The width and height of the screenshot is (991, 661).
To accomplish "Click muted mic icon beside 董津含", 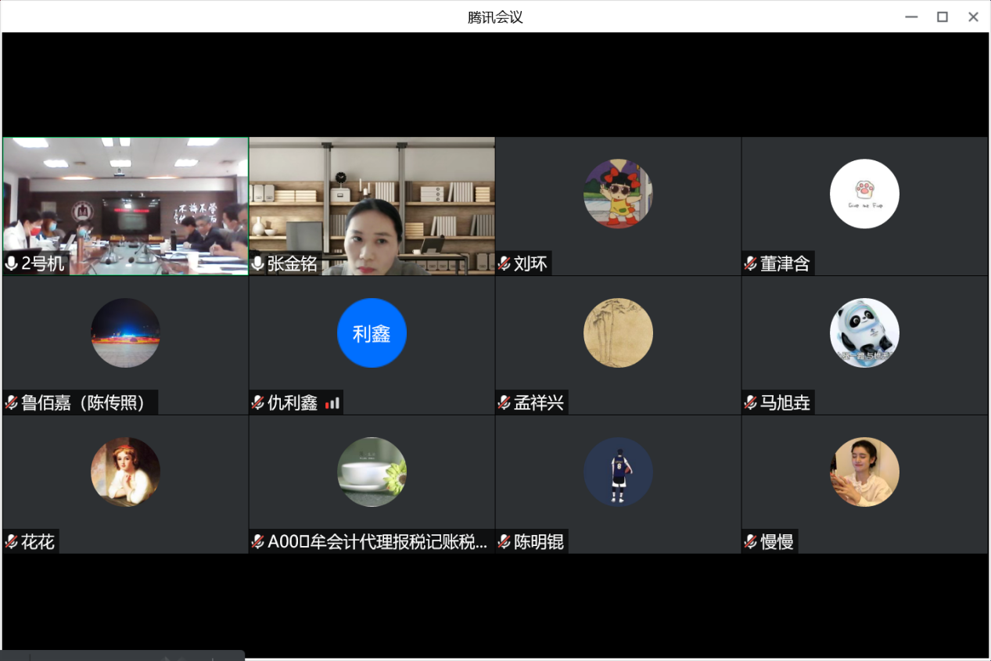I will 751,264.
